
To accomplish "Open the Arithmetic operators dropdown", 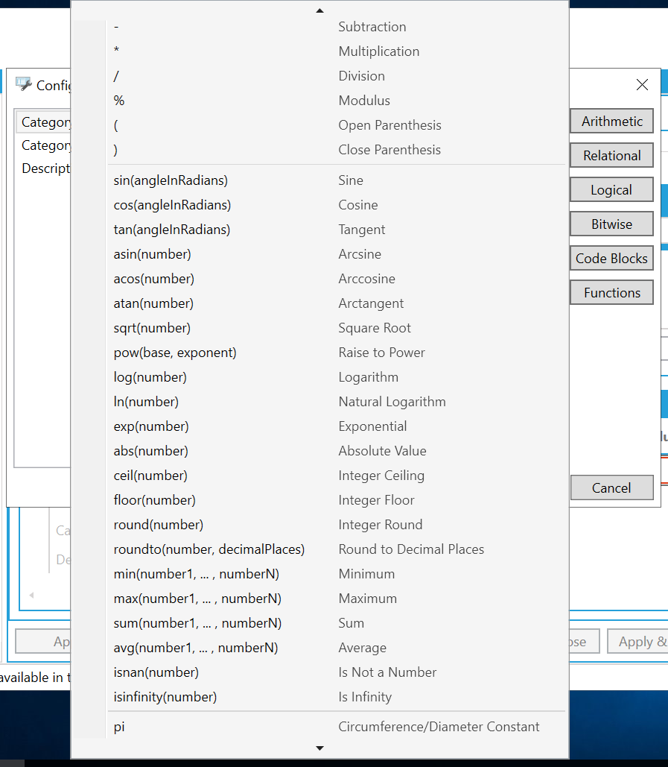I will pyautogui.click(x=611, y=121).
